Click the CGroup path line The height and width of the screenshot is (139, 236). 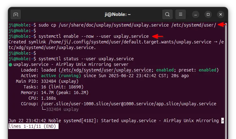point(118,104)
